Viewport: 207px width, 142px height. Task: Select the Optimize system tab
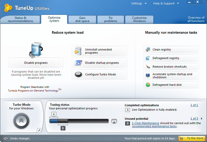pyautogui.click(x=54, y=19)
